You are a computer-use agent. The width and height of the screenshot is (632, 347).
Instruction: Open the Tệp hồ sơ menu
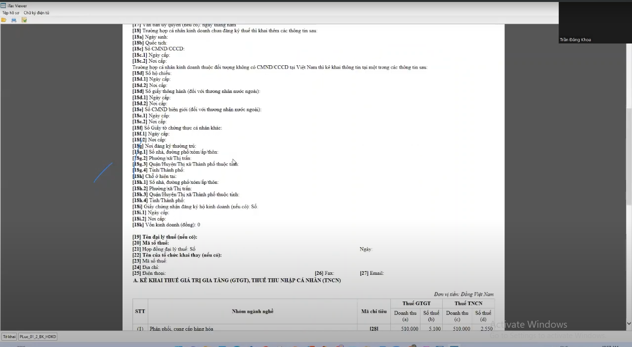[11, 13]
